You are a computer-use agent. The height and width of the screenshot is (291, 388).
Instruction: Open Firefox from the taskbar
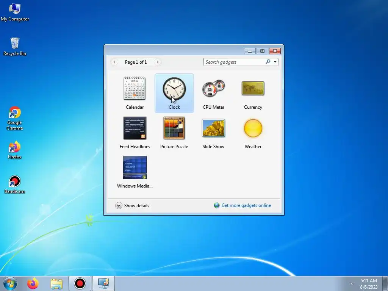coord(33,283)
